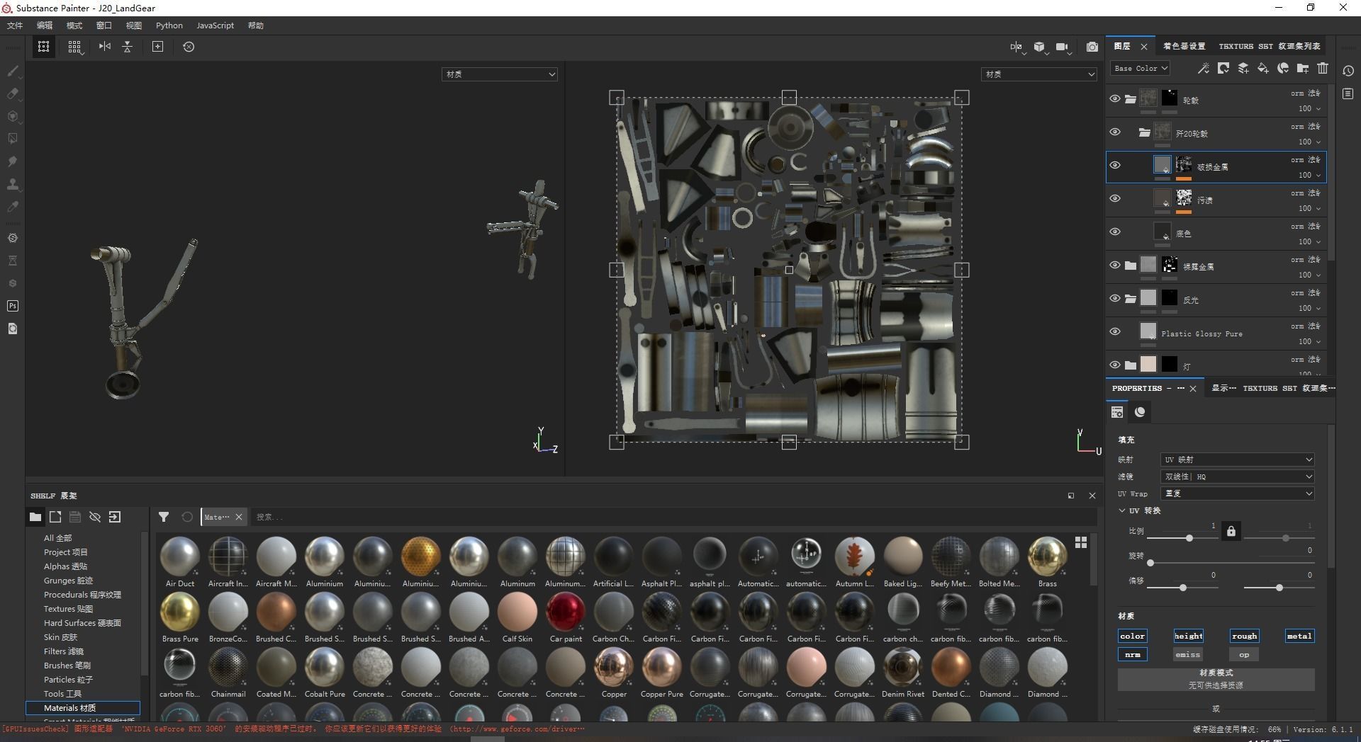
Task: Select the Projection tool in left toolbar
Action: click(x=12, y=116)
